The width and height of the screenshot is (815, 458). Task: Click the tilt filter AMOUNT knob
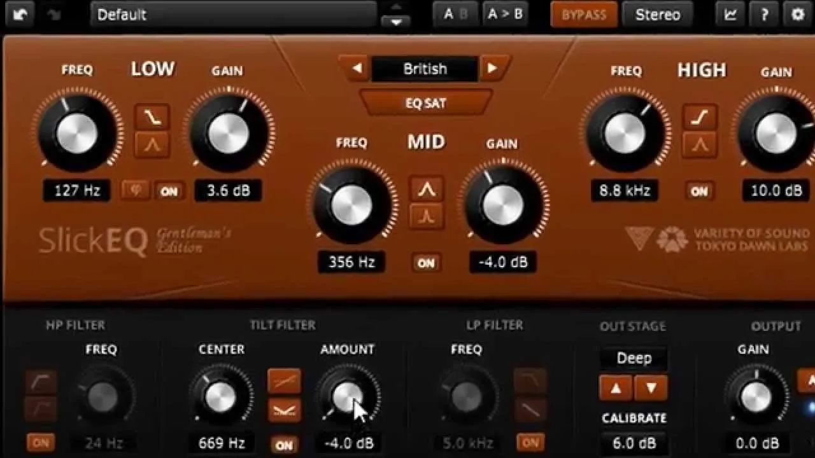[348, 398]
